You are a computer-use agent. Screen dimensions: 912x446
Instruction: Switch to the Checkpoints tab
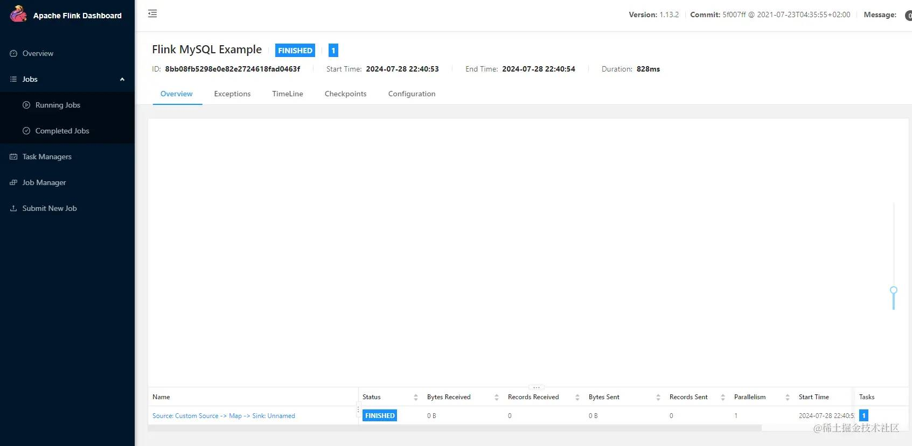(345, 94)
